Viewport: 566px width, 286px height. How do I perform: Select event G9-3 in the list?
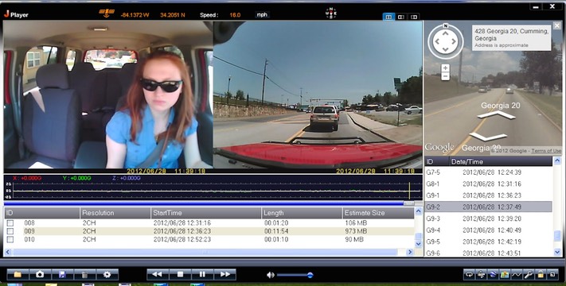coord(488,218)
